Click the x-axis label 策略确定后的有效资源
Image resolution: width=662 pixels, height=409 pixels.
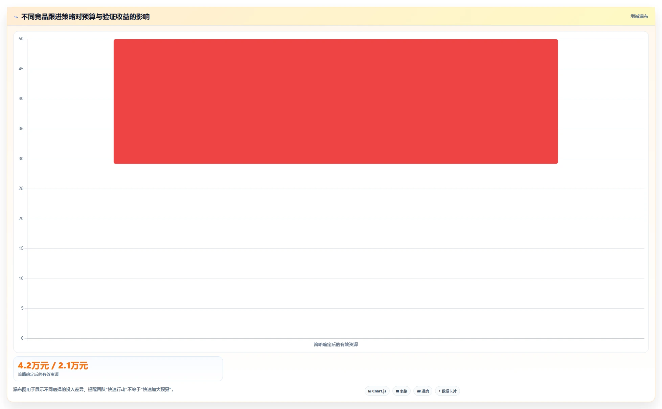tap(336, 344)
